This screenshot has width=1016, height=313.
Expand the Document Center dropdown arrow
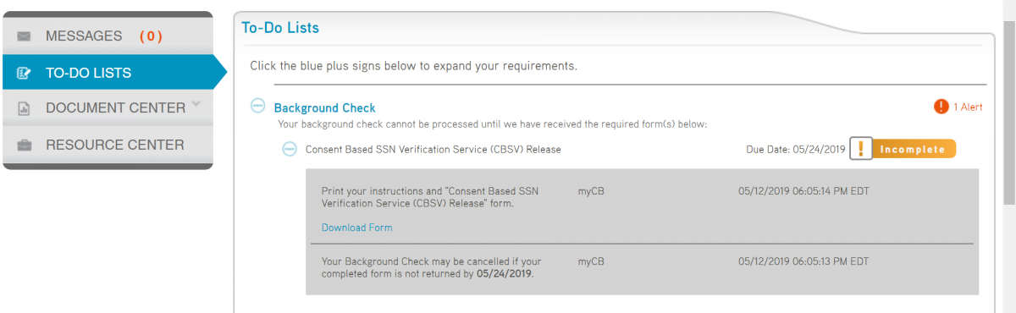196,105
